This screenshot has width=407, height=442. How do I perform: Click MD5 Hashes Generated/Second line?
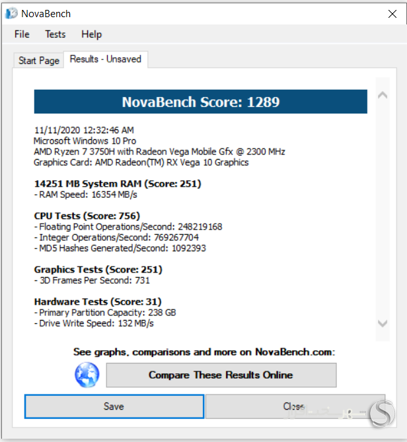(120, 248)
